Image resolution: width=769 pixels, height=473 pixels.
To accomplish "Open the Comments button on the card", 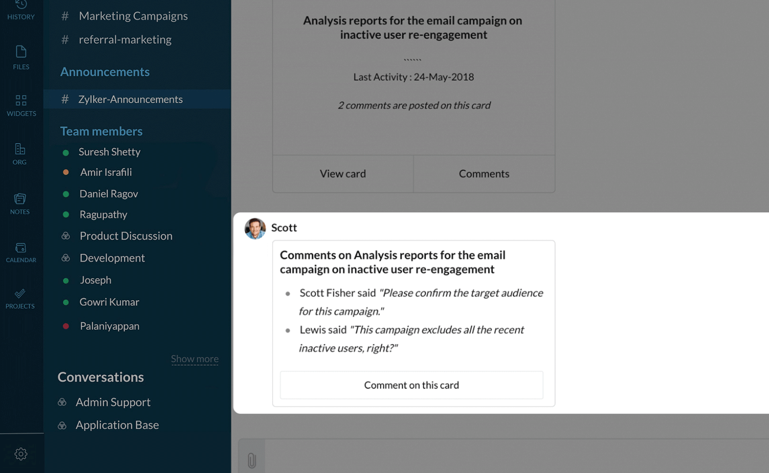I will (484, 174).
